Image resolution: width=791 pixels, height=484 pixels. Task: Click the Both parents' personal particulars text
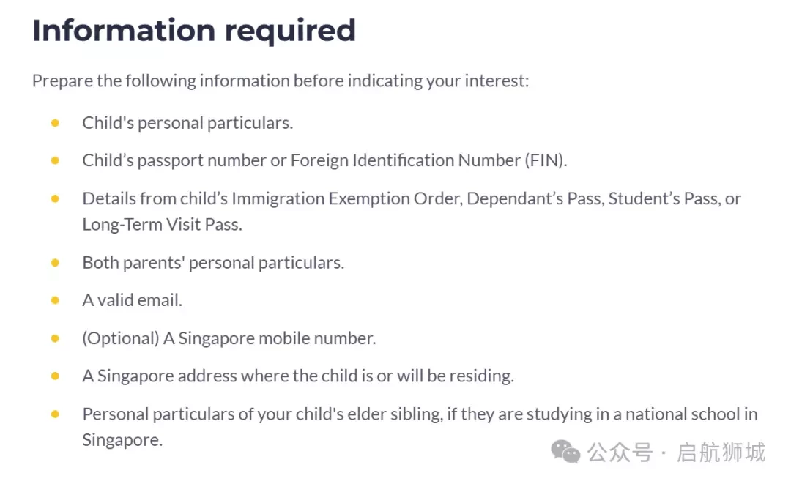click(x=213, y=263)
